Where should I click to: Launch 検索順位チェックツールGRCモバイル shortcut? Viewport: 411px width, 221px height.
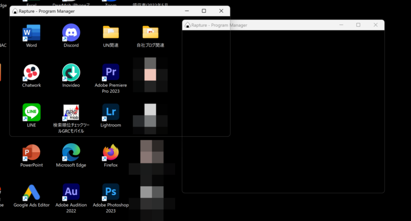pos(71,113)
